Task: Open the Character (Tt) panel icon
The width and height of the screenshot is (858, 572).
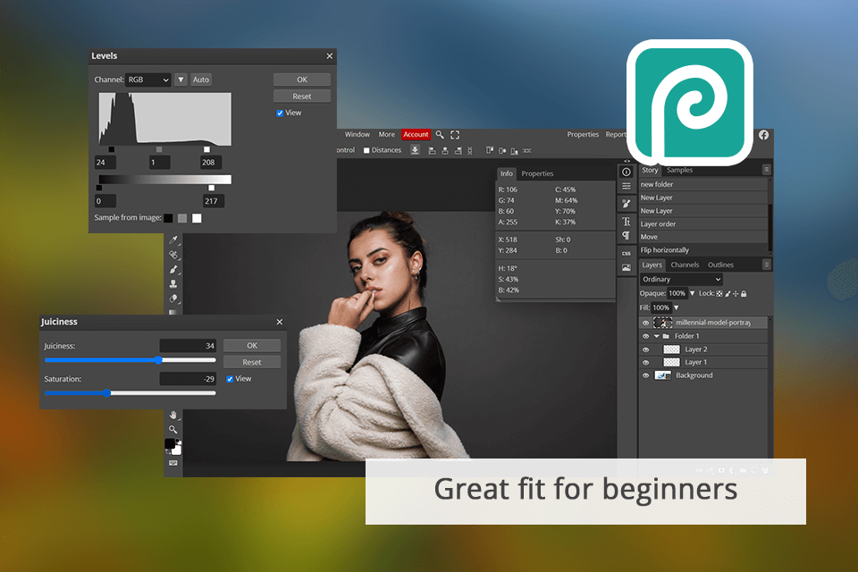Action: click(627, 222)
